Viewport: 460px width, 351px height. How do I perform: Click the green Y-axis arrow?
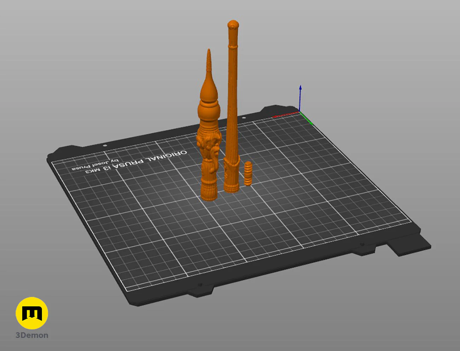[306, 119]
